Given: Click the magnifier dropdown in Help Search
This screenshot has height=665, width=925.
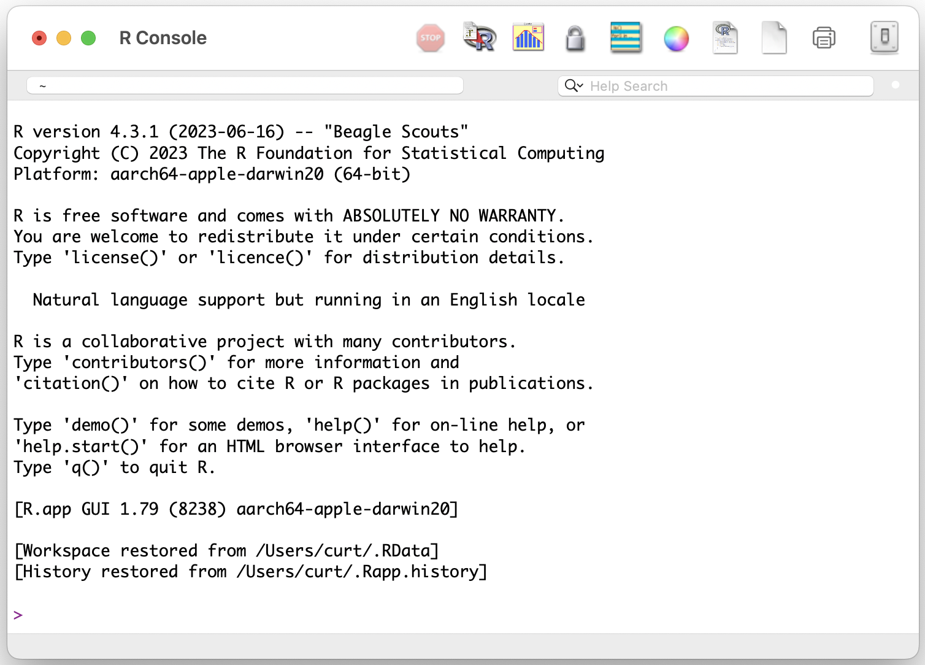Looking at the screenshot, I should click(x=574, y=86).
